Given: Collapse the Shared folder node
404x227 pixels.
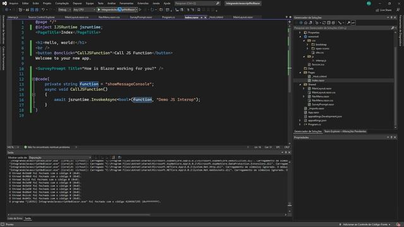Looking at the screenshot, I should 300,84.
